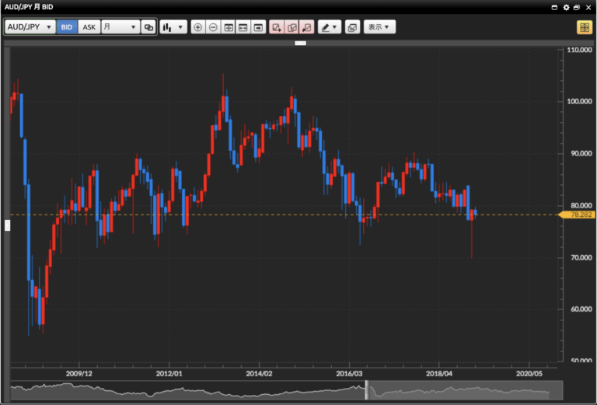Click the white collapse handle above chart
597x405 pixels.
tap(300, 43)
